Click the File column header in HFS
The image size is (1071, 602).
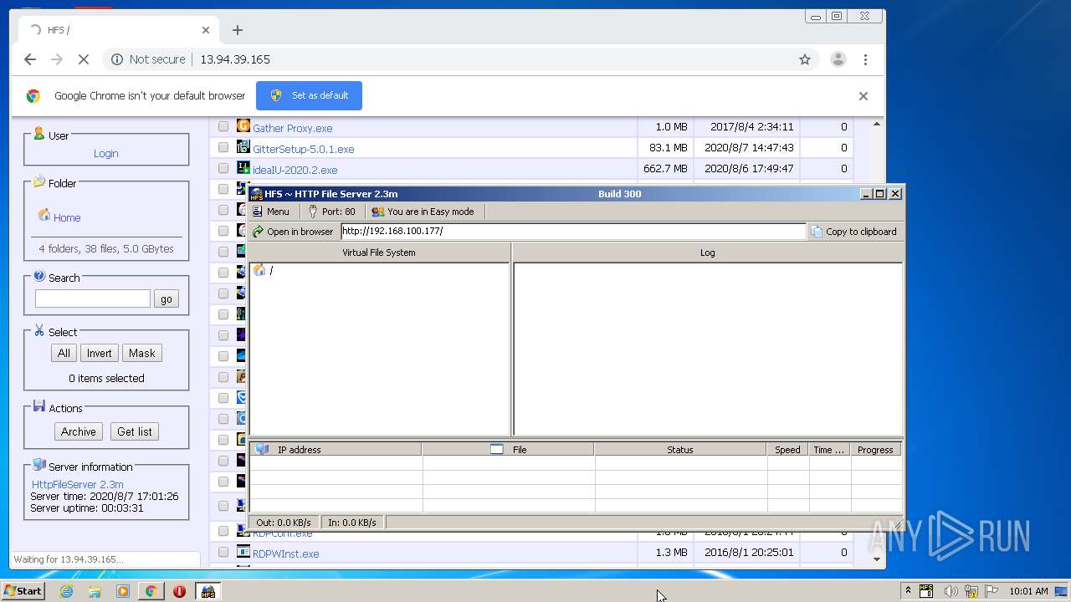508,450
